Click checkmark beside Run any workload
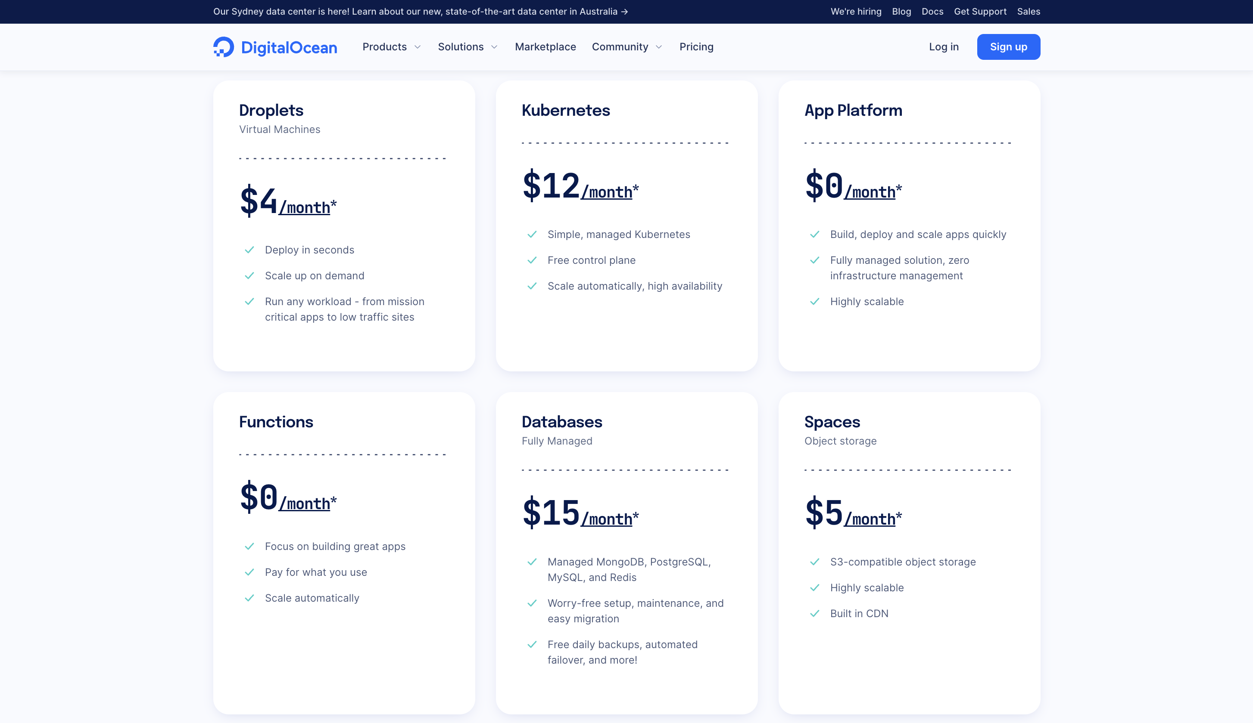1253x723 pixels. (249, 301)
